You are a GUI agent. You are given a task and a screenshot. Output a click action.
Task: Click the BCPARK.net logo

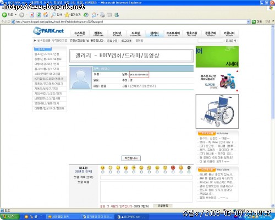click(48, 31)
